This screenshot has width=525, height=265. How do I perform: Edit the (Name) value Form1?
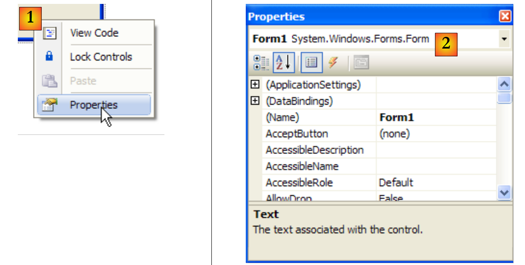click(x=435, y=118)
